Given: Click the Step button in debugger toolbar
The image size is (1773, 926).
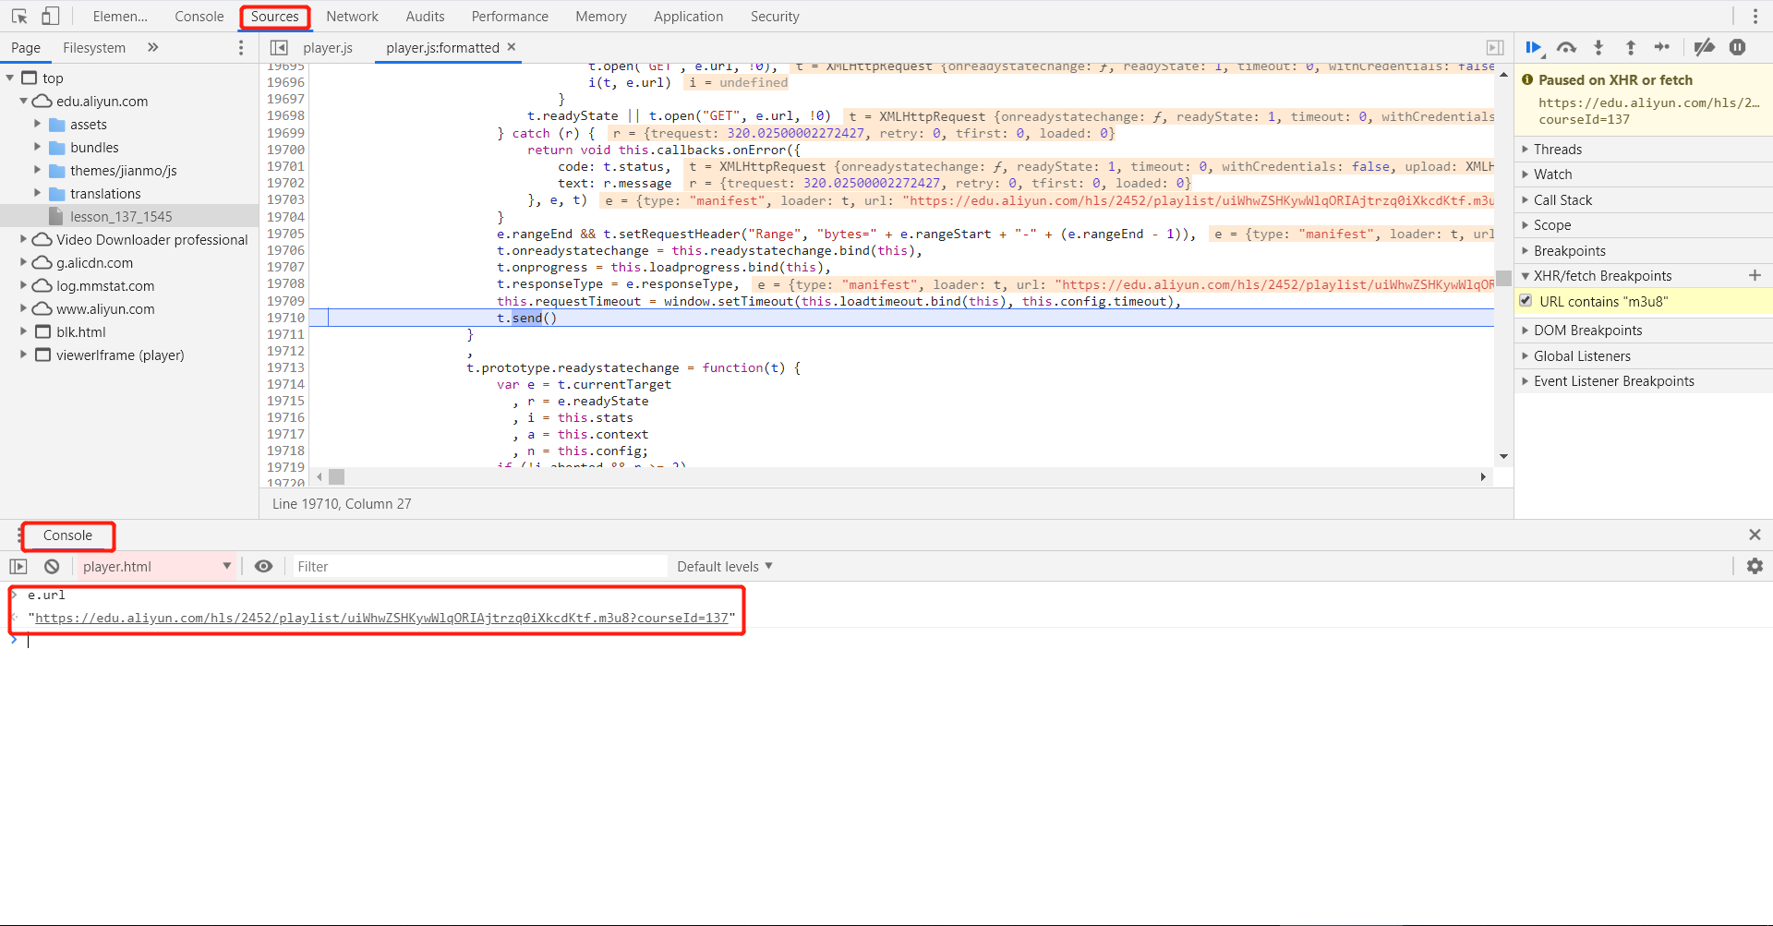Looking at the screenshot, I should 1662,47.
